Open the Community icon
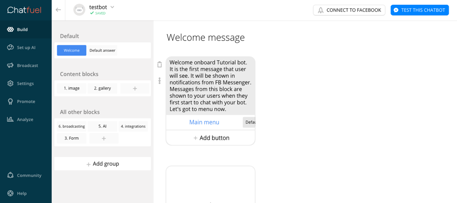Screen dimensions: 457x203 (10, 175)
